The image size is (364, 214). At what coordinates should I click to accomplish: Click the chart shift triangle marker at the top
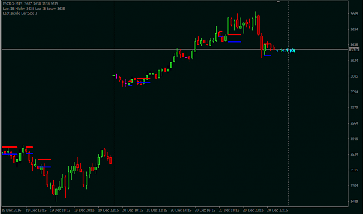pos(278,2)
